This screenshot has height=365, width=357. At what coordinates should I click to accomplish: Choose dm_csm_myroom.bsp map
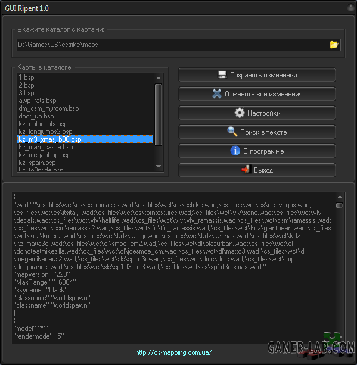pos(49,108)
